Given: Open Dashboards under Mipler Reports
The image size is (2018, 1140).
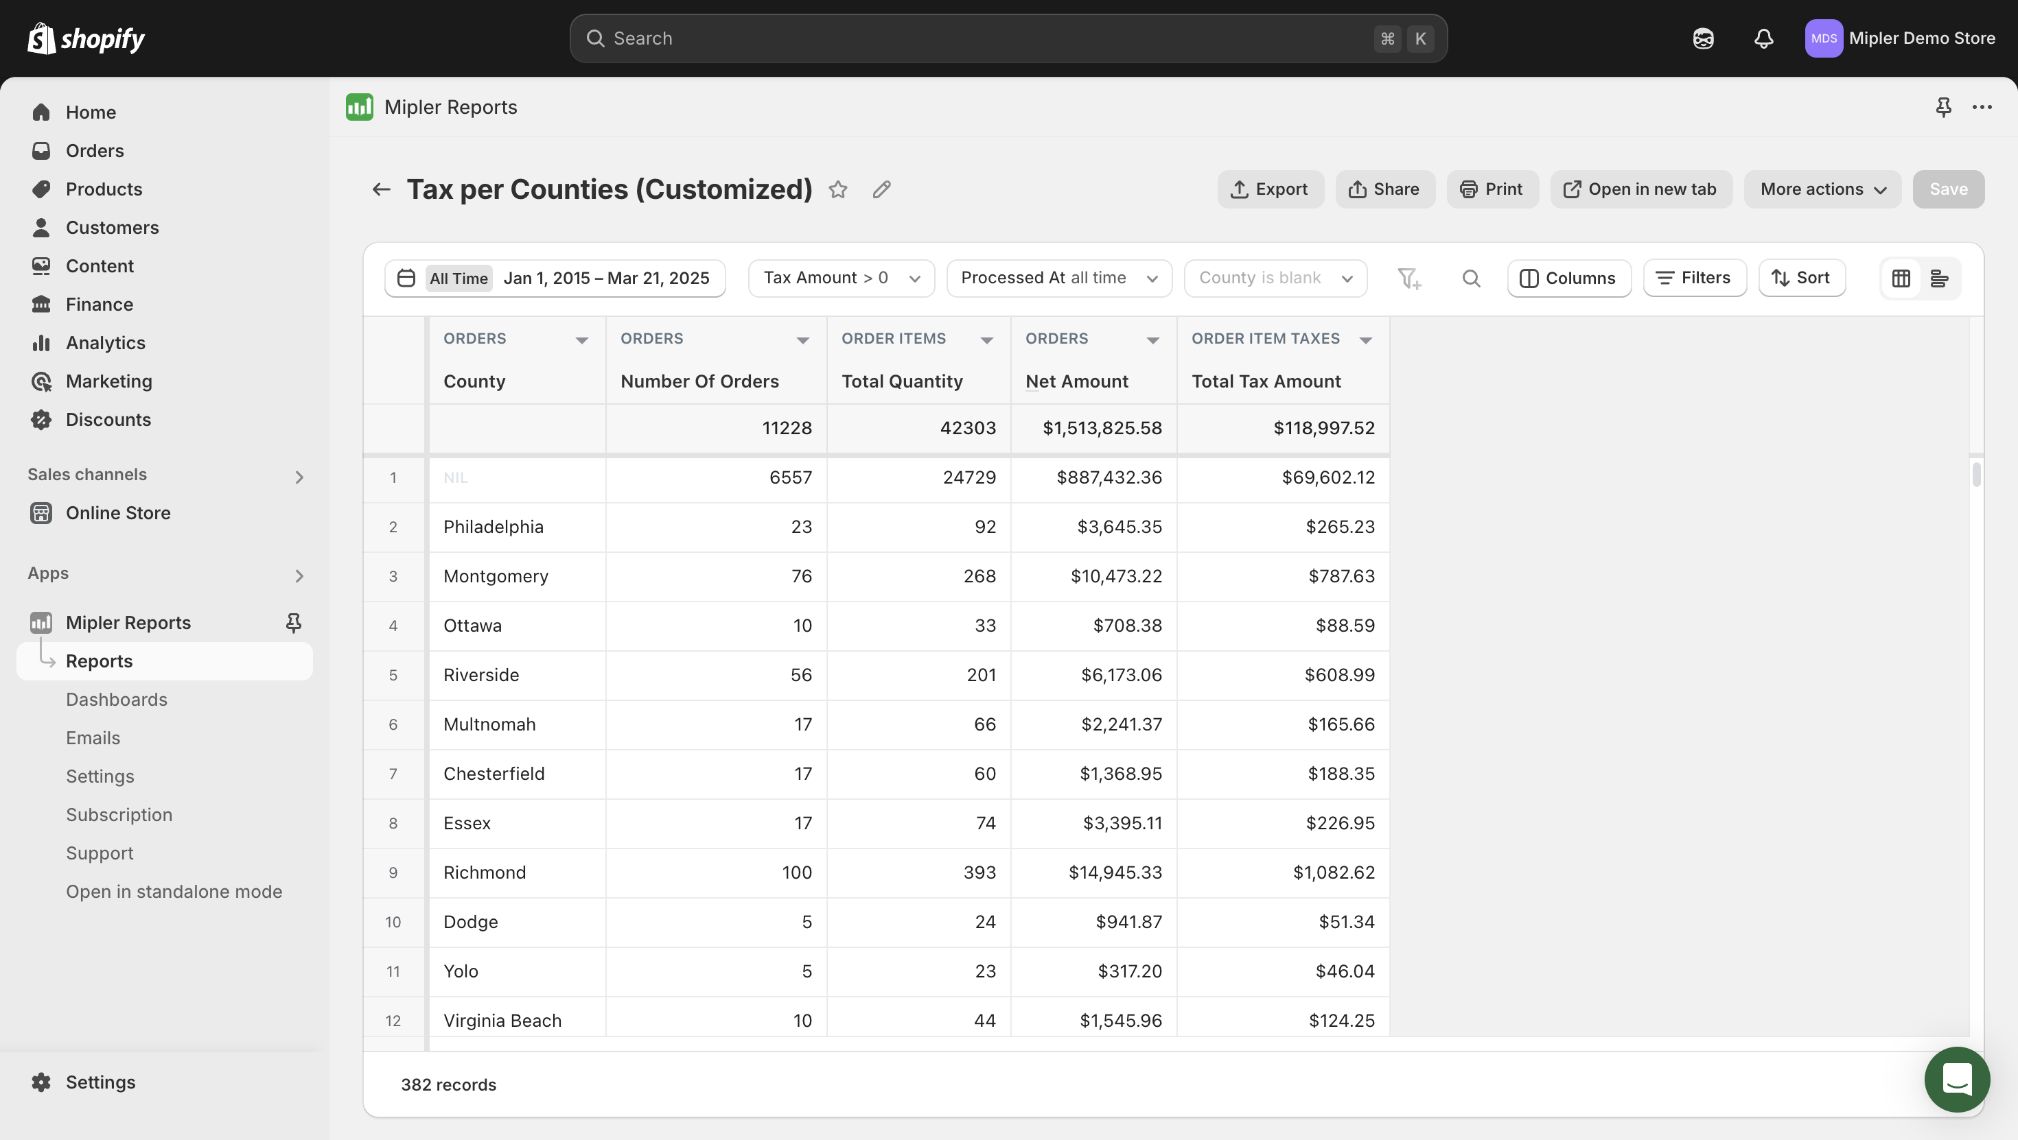Looking at the screenshot, I should [x=116, y=699].
